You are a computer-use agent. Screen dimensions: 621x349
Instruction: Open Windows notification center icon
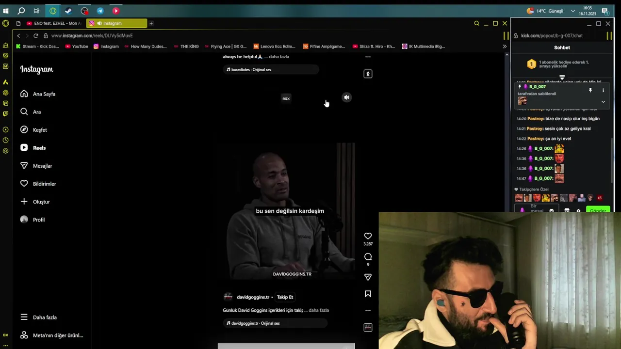click(605, 11)
